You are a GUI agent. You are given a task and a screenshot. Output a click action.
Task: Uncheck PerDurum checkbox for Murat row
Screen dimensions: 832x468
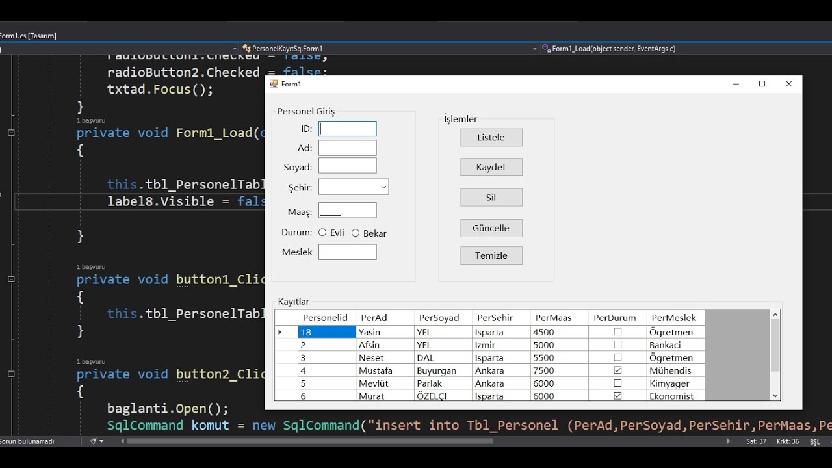[617, 396]
